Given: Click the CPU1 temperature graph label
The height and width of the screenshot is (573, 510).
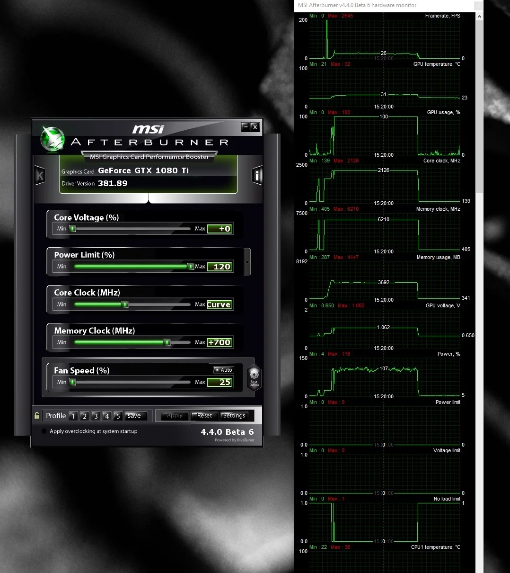Looking at the screenshot, I should 436,547.
